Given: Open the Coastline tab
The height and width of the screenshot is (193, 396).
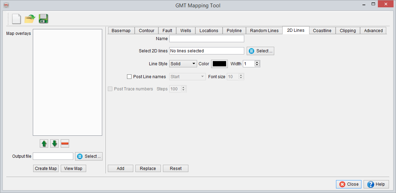Looking at the screenshot, I should (322, 31).
